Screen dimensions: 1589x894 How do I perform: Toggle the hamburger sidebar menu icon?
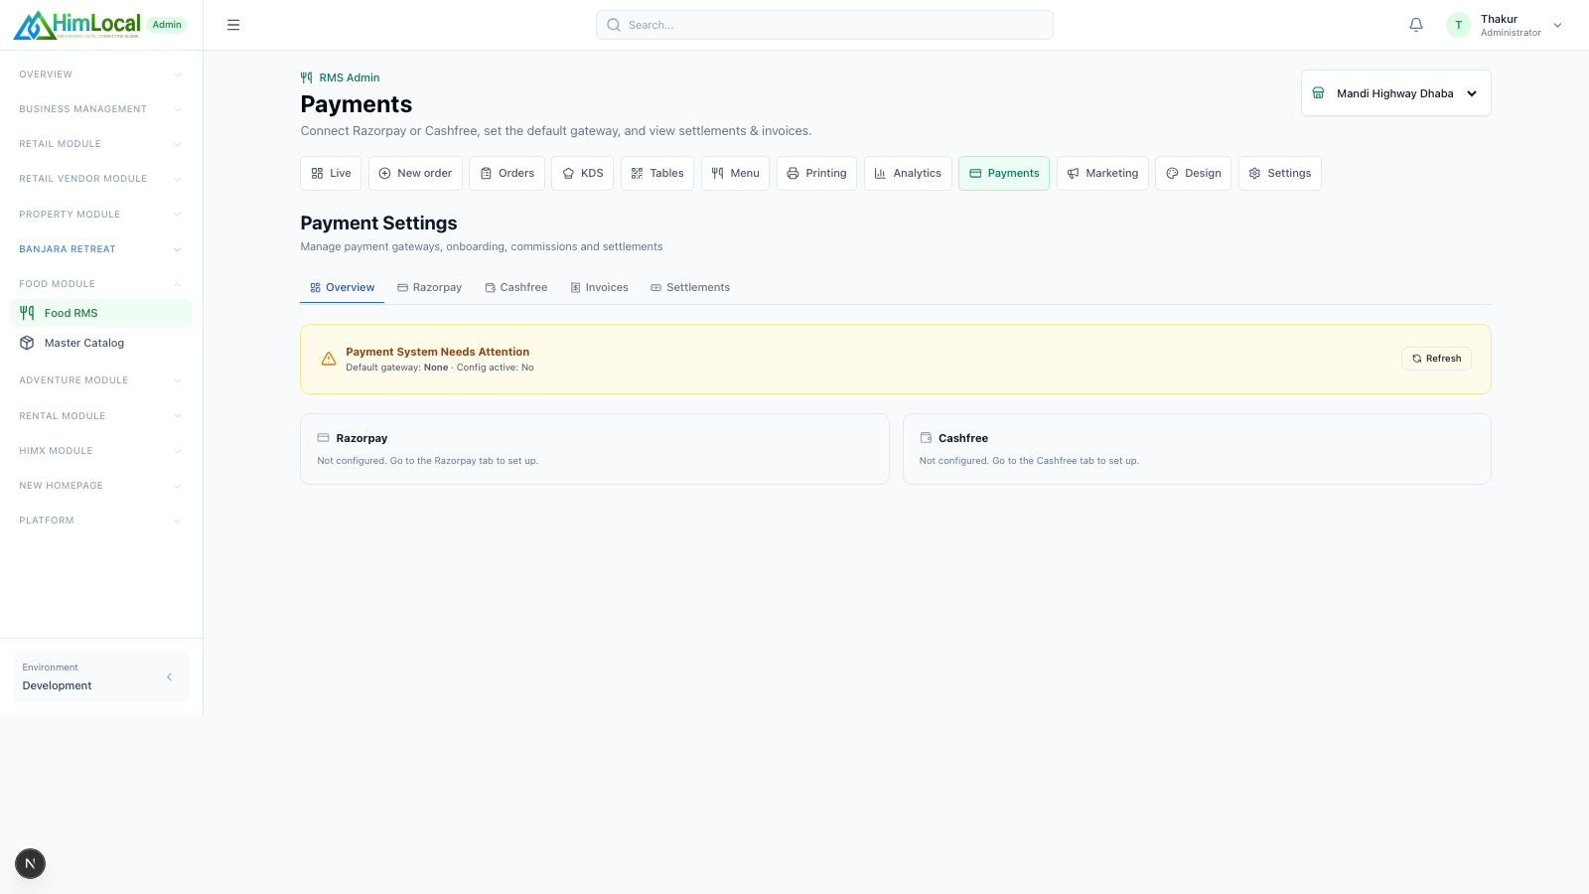[233, 25]
